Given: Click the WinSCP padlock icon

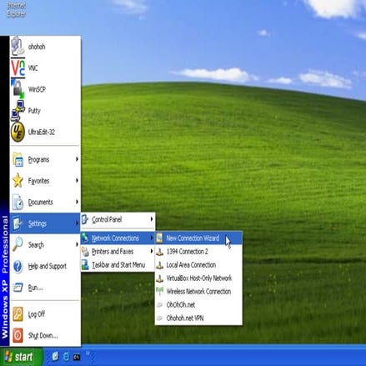Looking at the screenshot, I should [x=18, y=89].
